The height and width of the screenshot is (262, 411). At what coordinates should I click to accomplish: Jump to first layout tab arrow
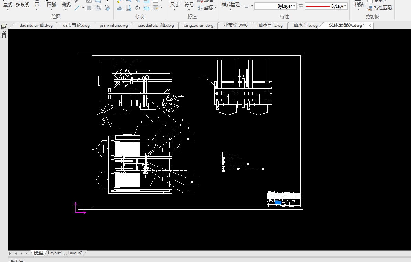pyautogui.click(x=11, y=253)
